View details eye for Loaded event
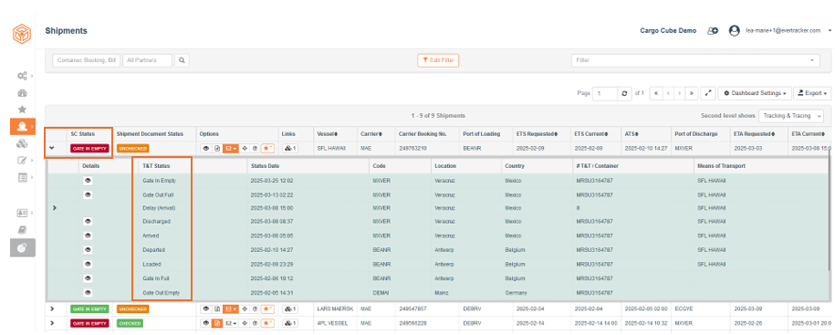Viewport: 835px width, 335px height. [88, 264]
